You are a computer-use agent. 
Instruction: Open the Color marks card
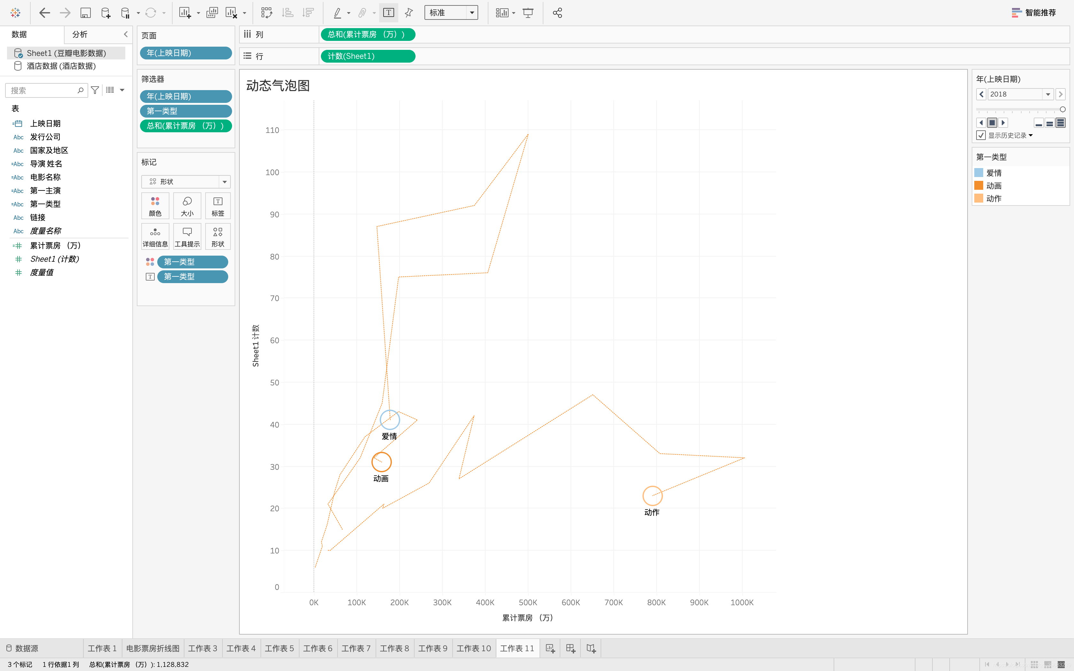coord(155,205)
